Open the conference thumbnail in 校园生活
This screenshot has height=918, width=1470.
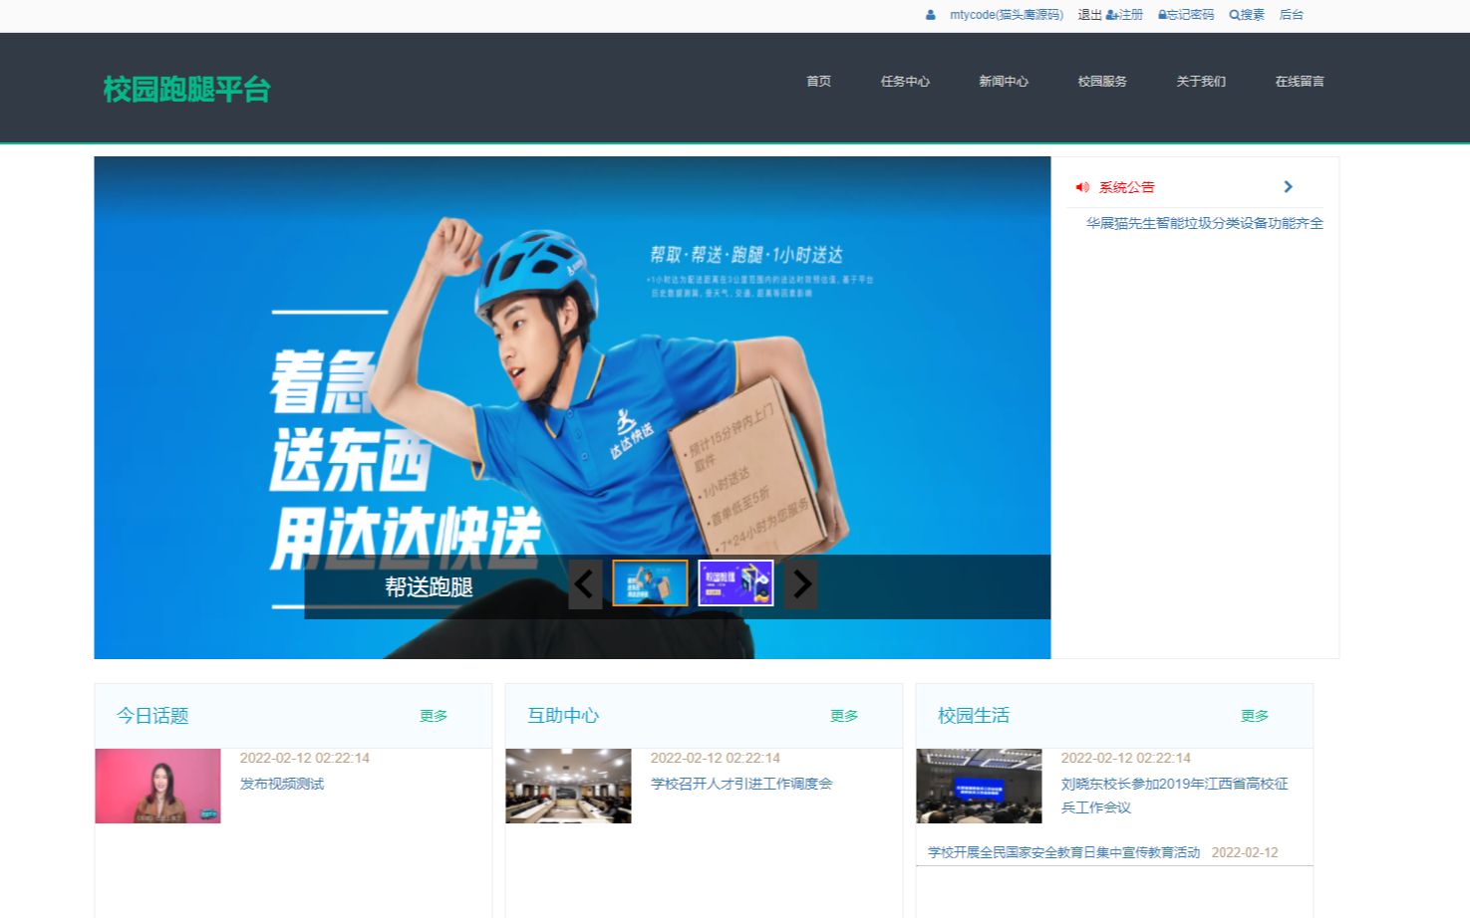pos(979,786)
